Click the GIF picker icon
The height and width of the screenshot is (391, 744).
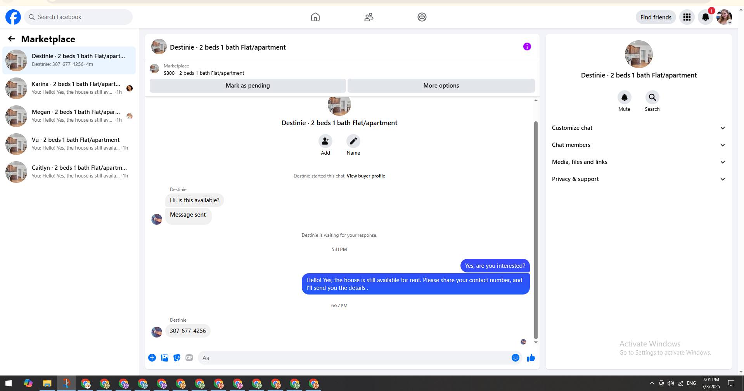tap(189, 358)
